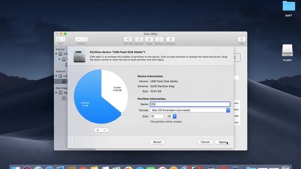This screenshot has height=169, width=301.
Task: Click the Disk Images sidebar section header
Action: tap(62, 88)
